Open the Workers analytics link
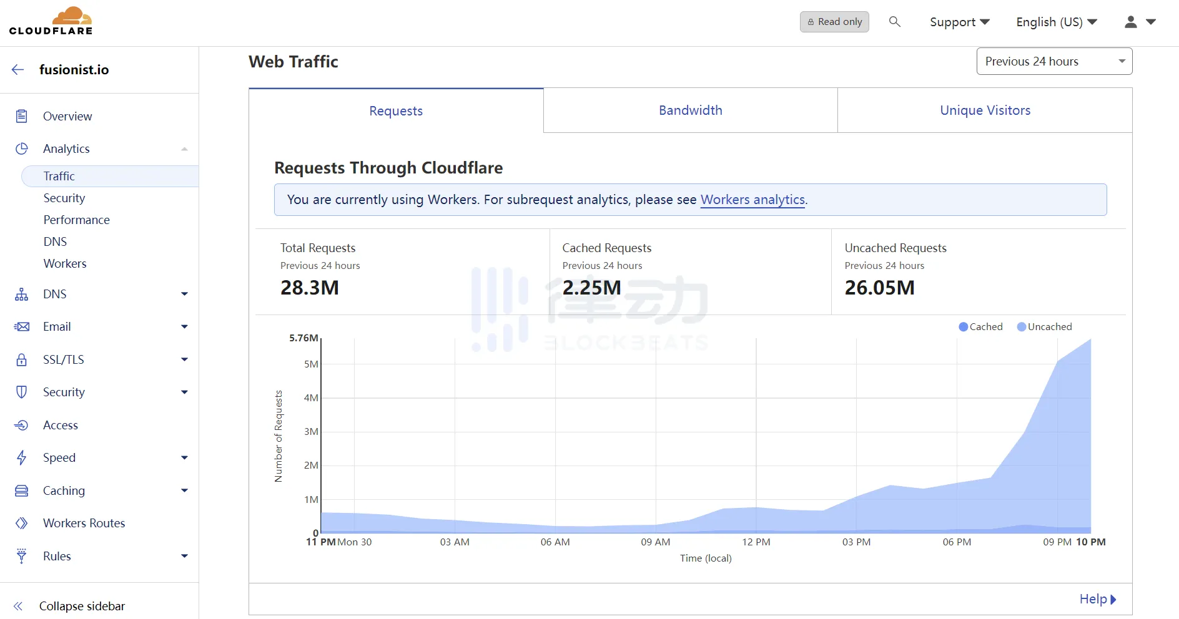The height and width of the screenshot is (619, 1179). click(752, 200)
